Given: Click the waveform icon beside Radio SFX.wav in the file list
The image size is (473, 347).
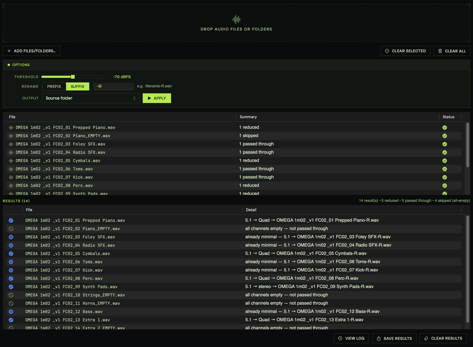Looking at the screenshot, I should pos(11,152).
